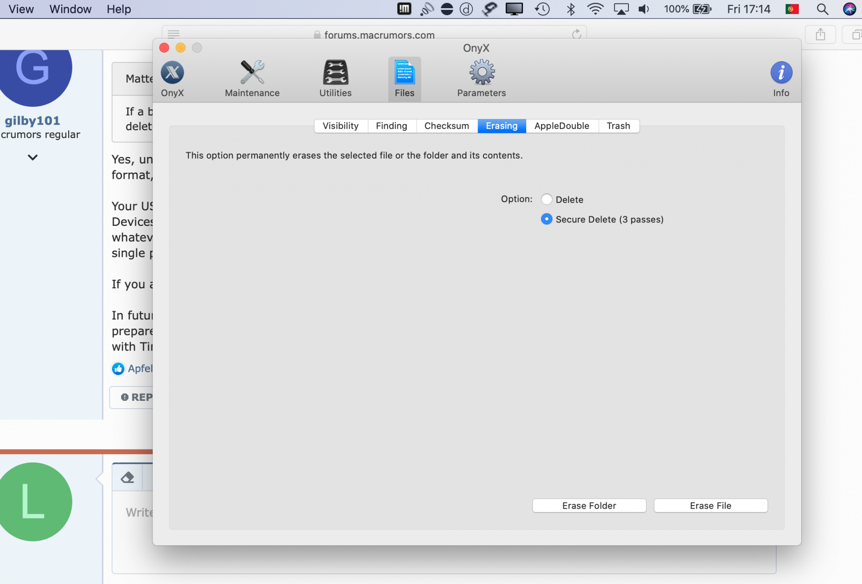Click the Safari Share button
862x584 pixels.
click(x=820, y=34)
